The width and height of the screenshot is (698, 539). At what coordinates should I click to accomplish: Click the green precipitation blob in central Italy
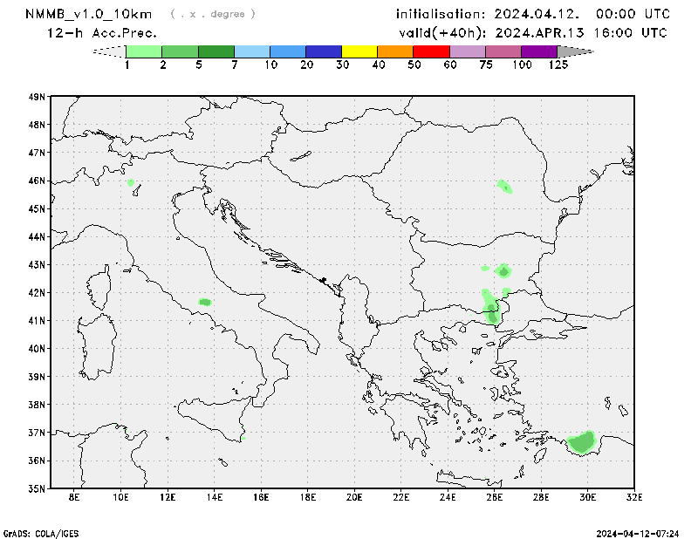click(x=205, y=302)
